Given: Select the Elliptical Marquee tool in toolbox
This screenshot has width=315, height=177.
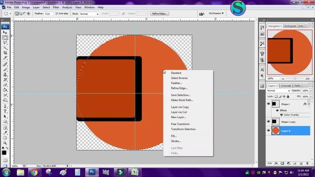Looking at the screenshot, I should click(5, 37).
